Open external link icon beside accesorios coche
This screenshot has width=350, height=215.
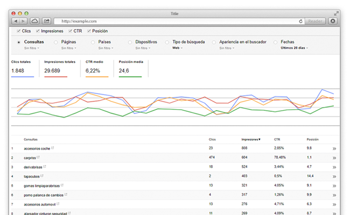pos(53,148)
